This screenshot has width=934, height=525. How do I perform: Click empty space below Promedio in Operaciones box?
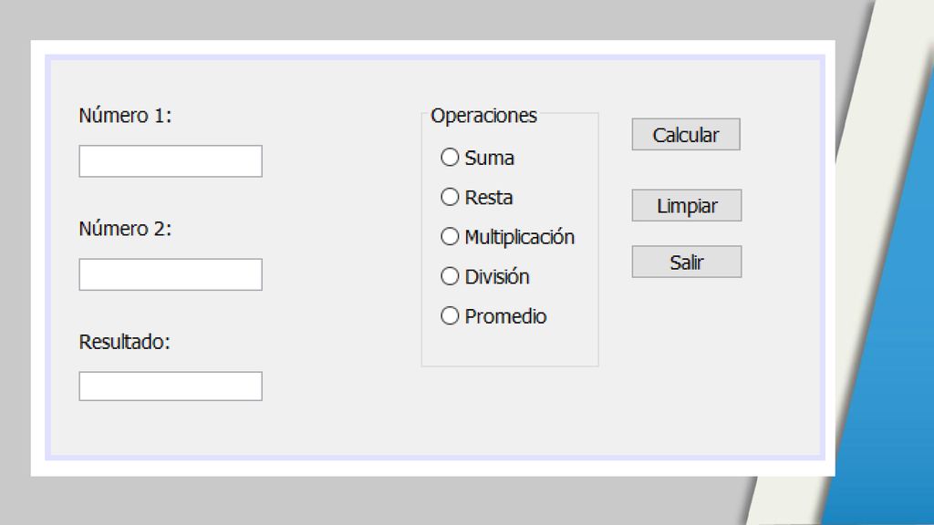click(510, 346)
